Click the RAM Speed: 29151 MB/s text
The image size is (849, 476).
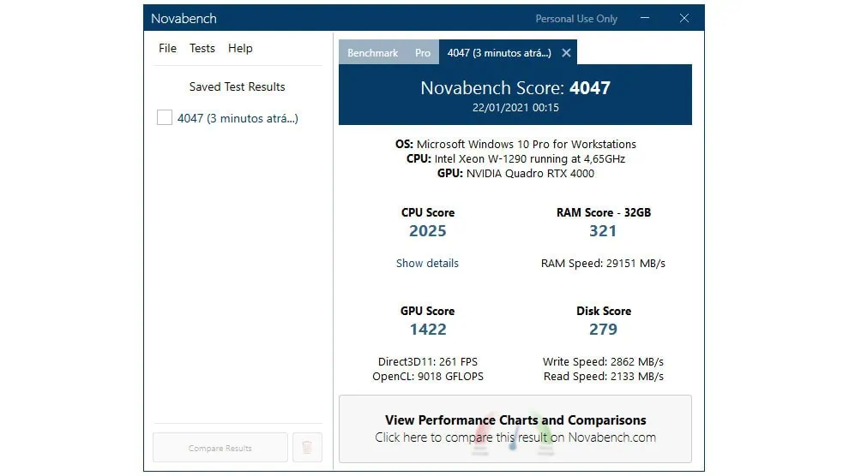(603, 263)
